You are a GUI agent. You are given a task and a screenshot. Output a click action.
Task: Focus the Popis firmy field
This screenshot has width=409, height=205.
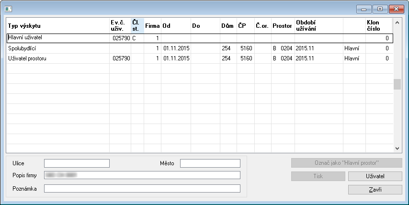(x=142, y=175)
